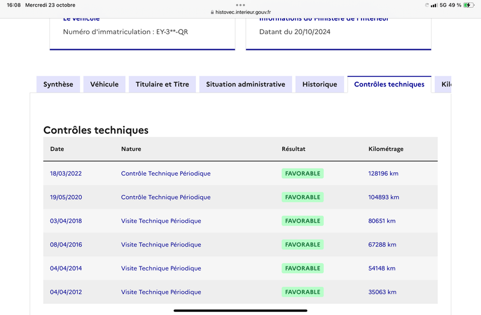Select the Titulaire et Titre tab
This screenshot has width=481, height=315.
[162, 84]
